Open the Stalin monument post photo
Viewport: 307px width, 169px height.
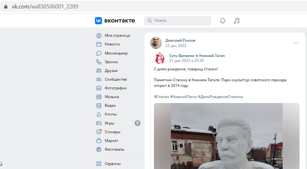226,136
